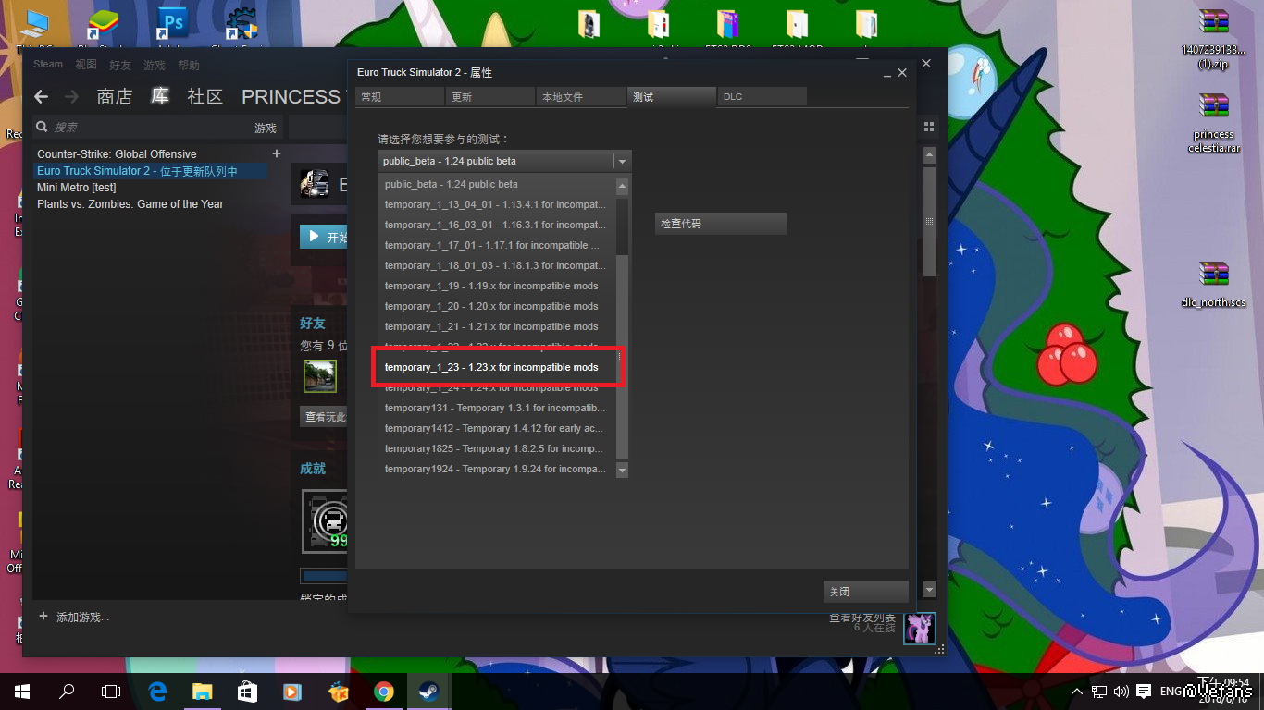The height and width of the screenshot is (710, 1264).
Task: Select the dlc_north.scs desktop file
Action: (1213, 285)
